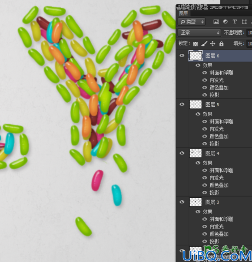Toggle 内发光 effect on 图层 4
Screen dimensions: 252x262
(x=205, y=177)
